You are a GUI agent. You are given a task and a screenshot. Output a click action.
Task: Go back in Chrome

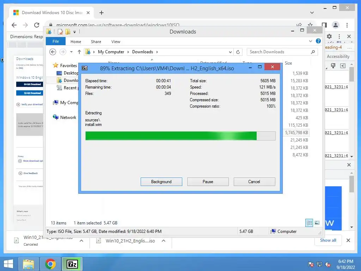click(x=14, y=25)
